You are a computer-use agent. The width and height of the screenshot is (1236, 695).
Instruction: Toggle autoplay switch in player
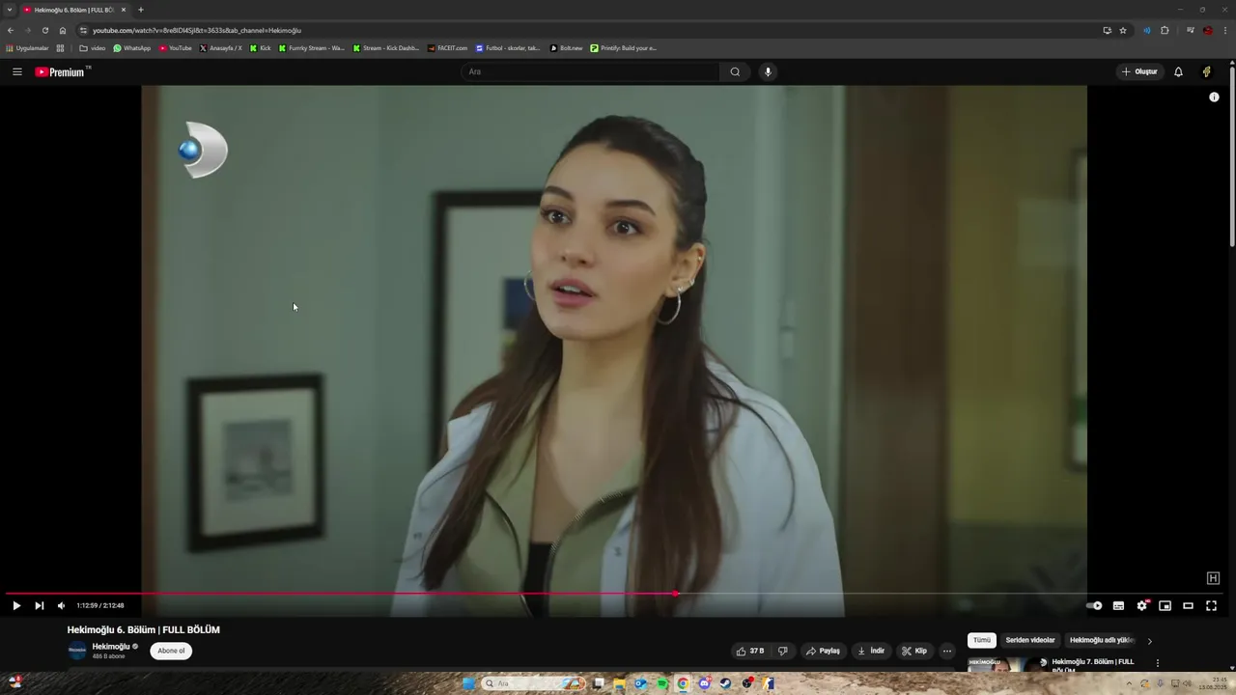pos(1094,605)
